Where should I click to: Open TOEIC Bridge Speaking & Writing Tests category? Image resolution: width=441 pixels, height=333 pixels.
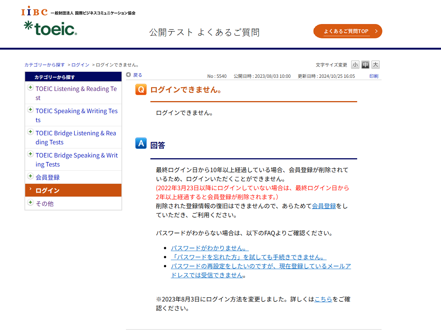(x=77, y=160)
